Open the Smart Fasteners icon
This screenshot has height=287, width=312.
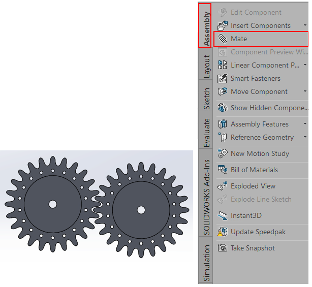pyautogui.click(x=223, y=78)
